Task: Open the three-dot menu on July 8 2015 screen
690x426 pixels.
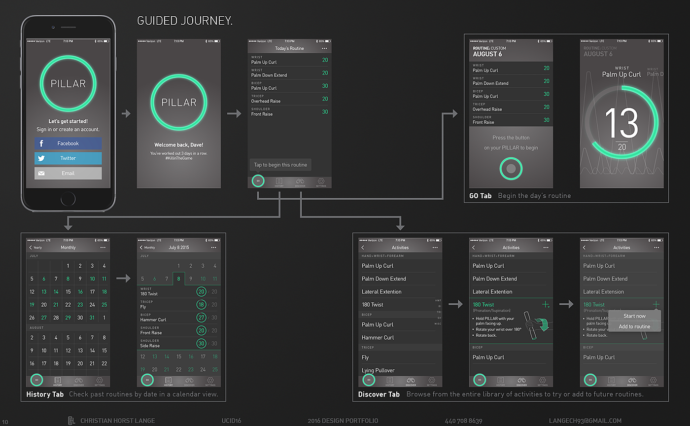Action: coord(213,248)
